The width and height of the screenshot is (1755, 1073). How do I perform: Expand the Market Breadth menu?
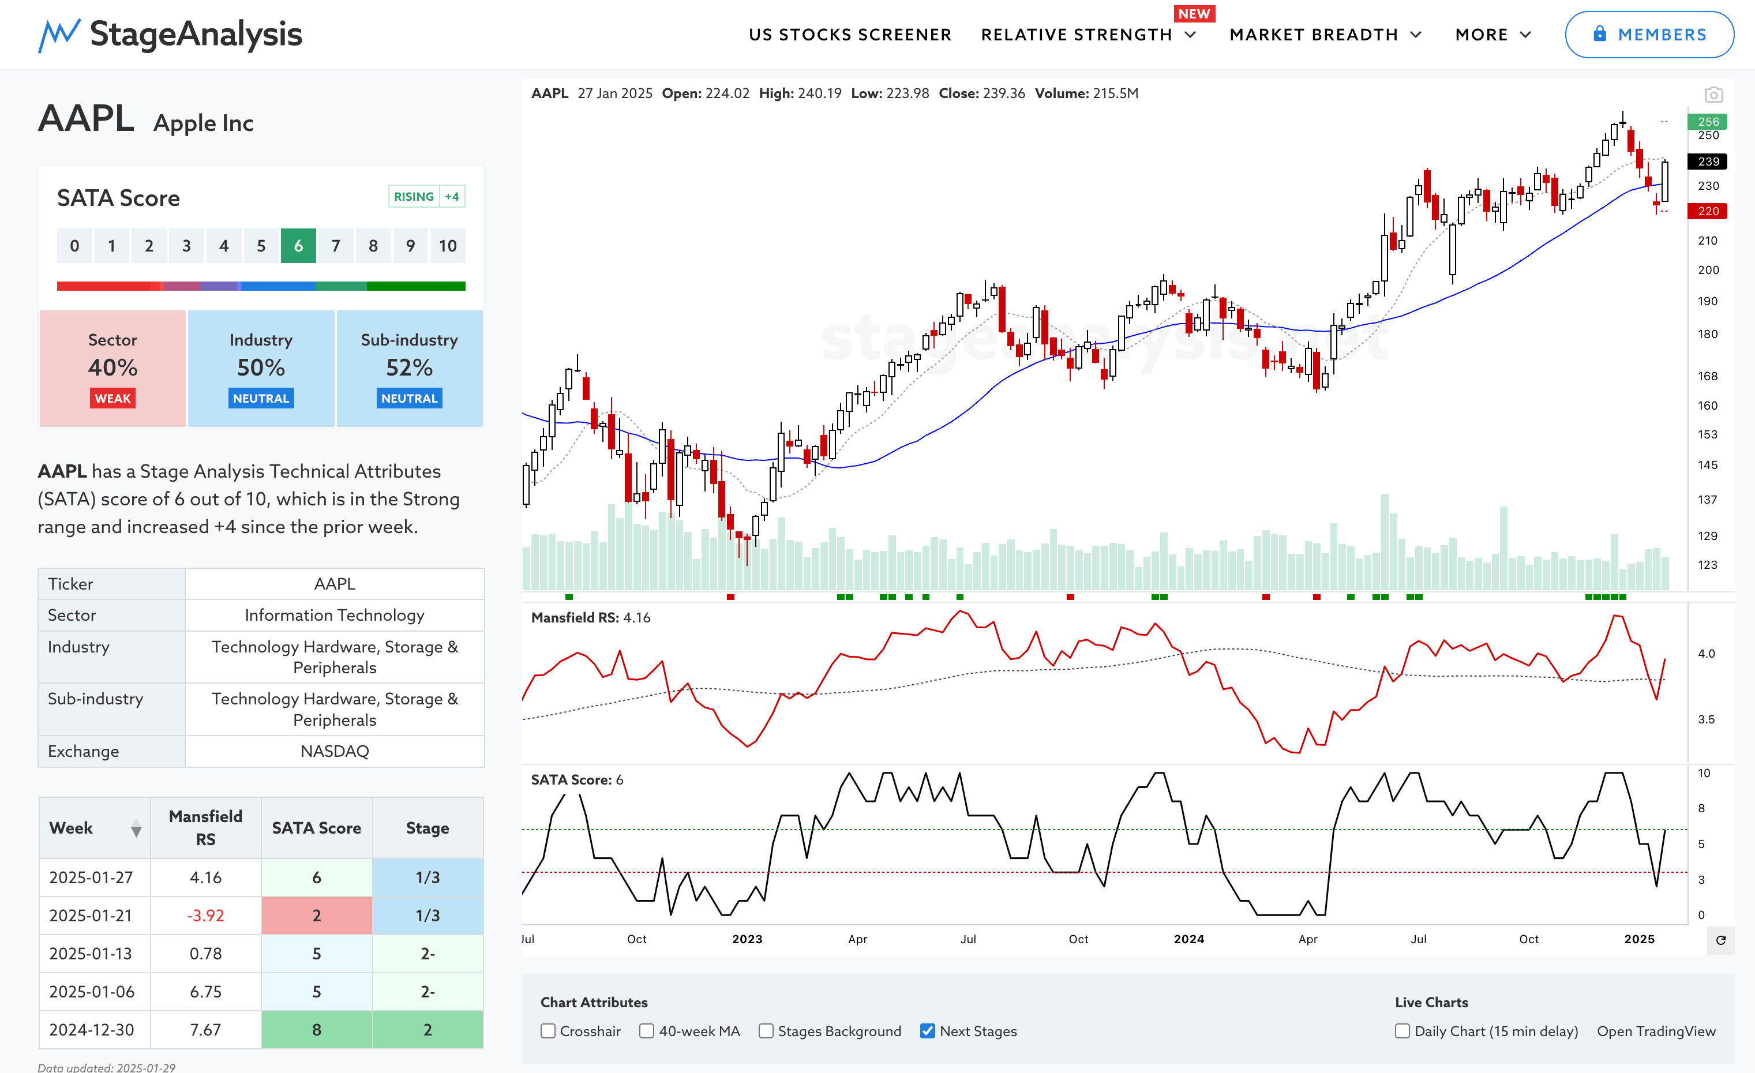coord(1326,34)
